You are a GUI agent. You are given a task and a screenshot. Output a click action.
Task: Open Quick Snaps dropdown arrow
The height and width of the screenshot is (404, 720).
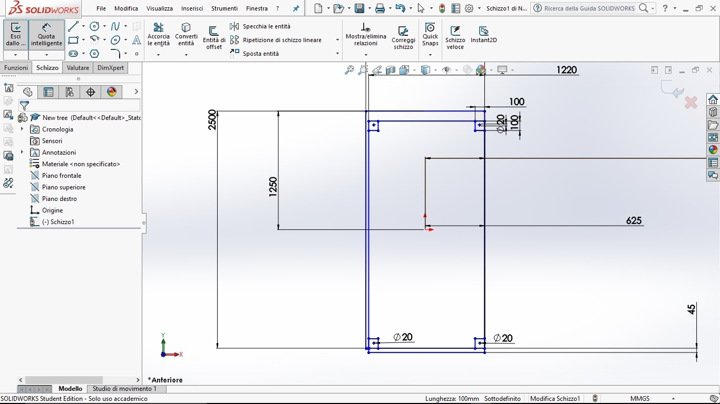tap(430, 55)
